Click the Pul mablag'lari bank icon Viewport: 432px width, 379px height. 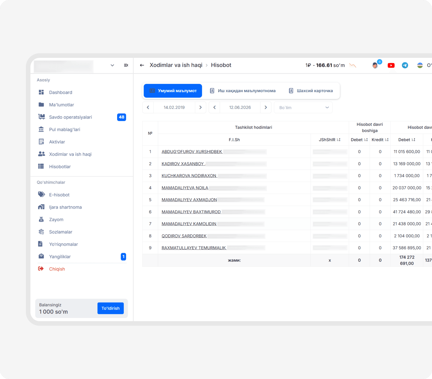(41, 129)
